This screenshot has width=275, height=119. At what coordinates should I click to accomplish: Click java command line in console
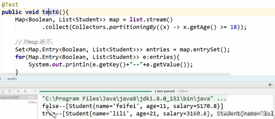[134, 99]
